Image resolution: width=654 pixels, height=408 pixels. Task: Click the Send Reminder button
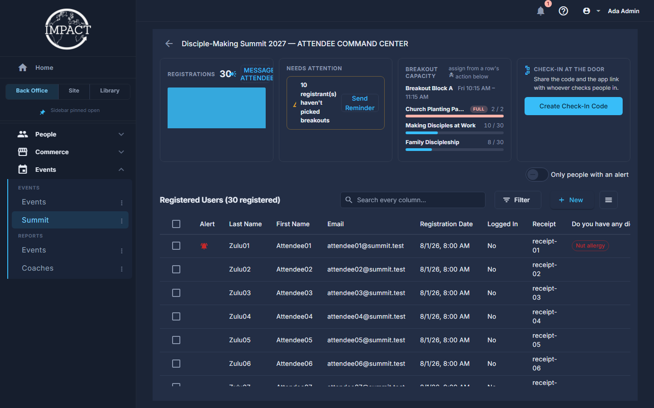(x=360, y=103)
